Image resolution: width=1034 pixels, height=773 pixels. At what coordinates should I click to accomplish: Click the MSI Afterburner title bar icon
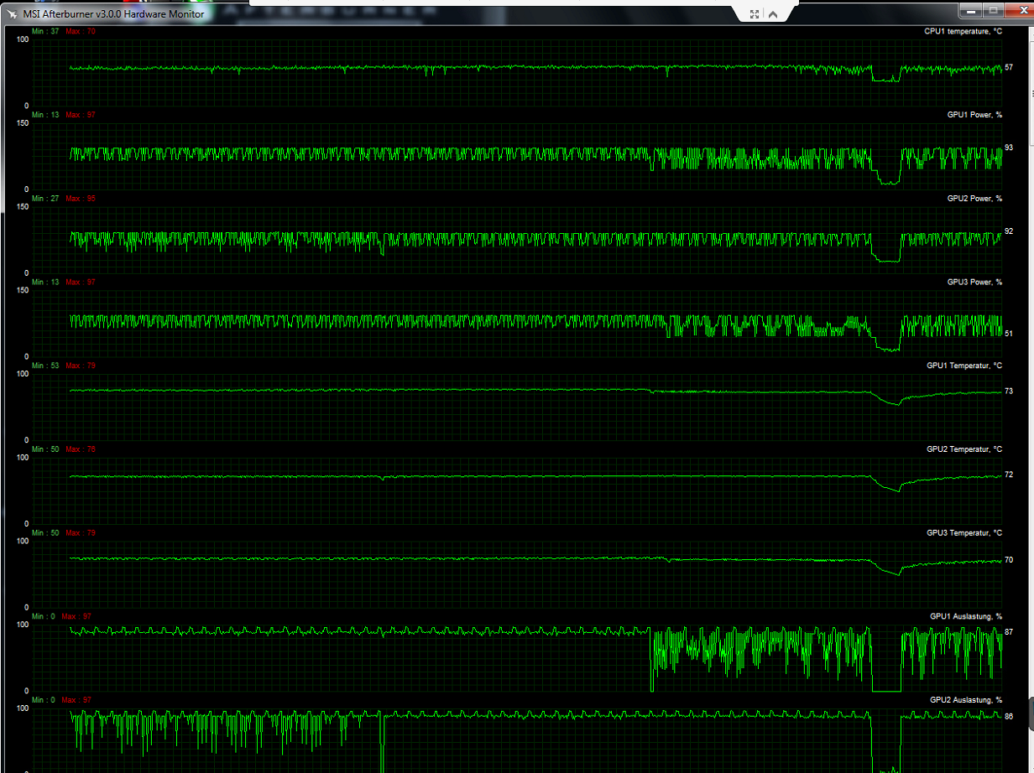[13, 13]
